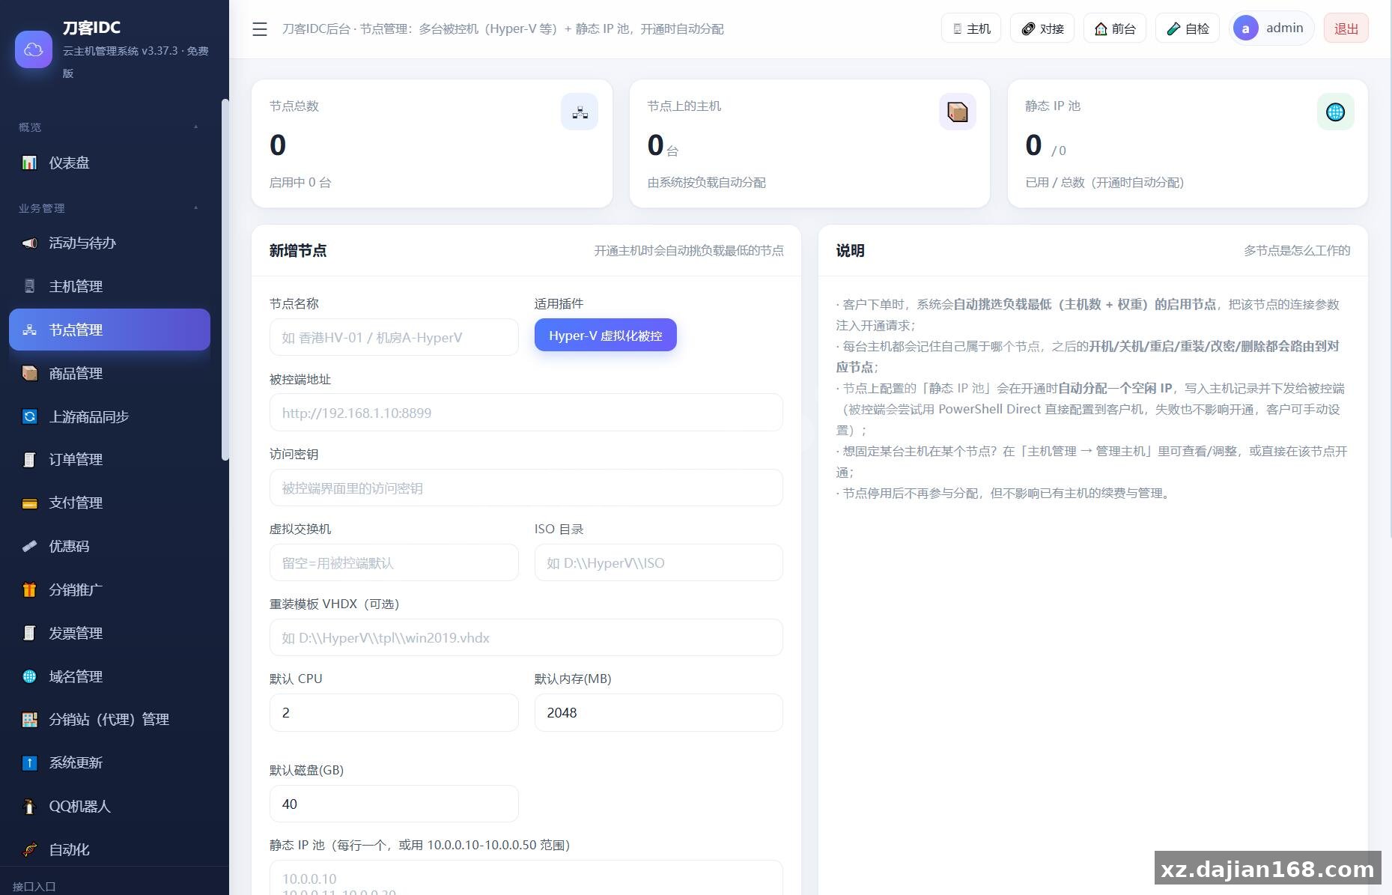Click the 系统更新 arrow icon

[x=29, y=762]
